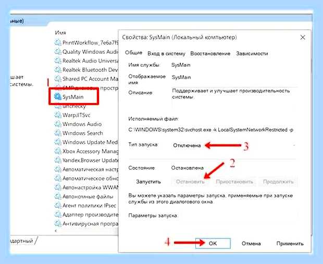The image size is (323, 264).
Task: Click the gear icon beside Windows Audio
Action: click(58, 124)
